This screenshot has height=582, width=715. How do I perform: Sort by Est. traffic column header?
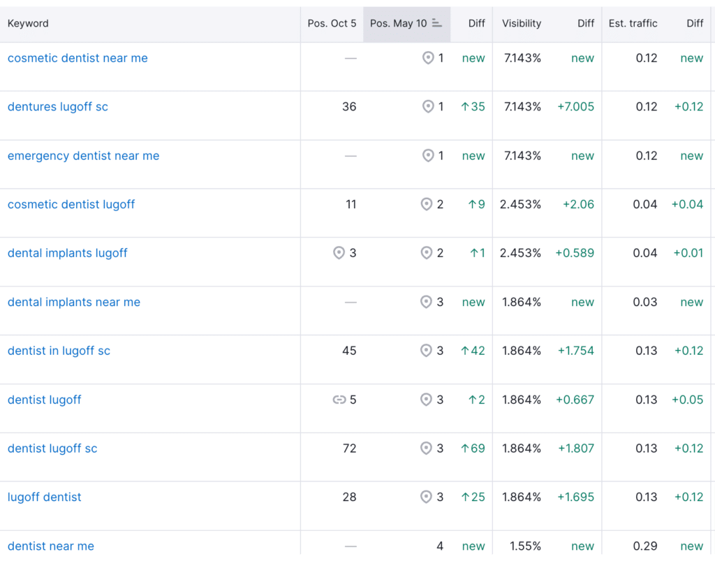click(633, 23)
